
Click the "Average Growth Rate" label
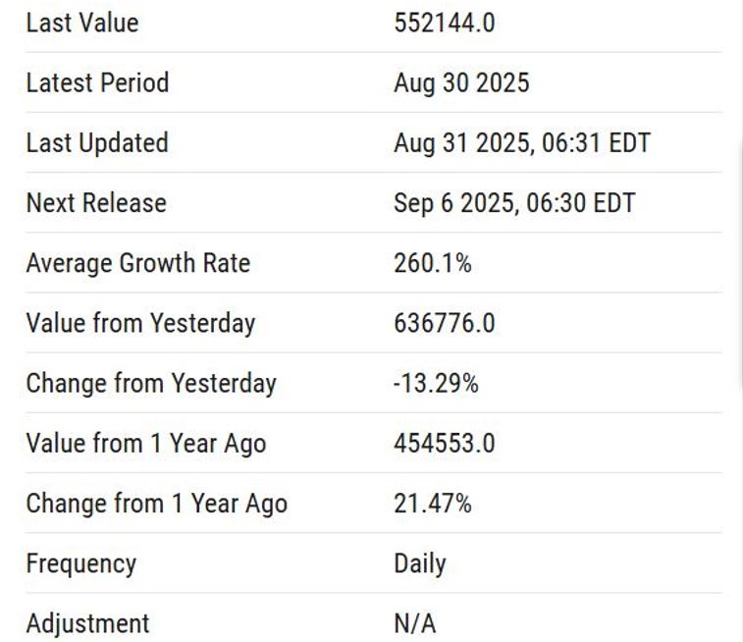pos(138,263)
